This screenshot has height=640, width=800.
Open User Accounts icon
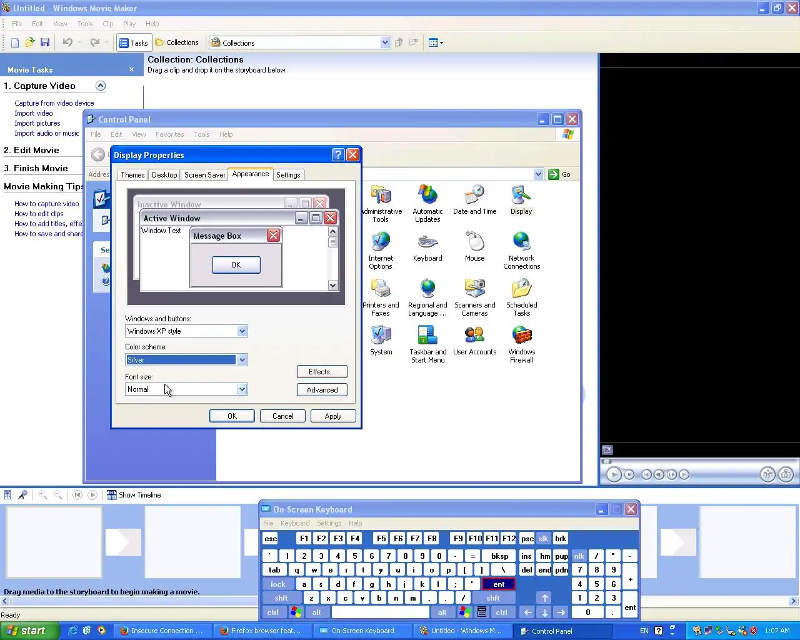pyautogui.click(x=475, y=340)
